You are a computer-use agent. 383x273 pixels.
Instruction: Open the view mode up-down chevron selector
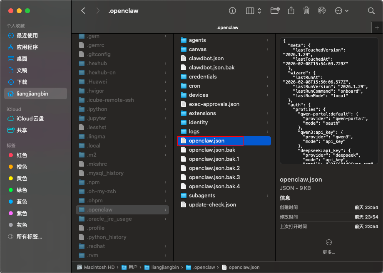[259, 11]
